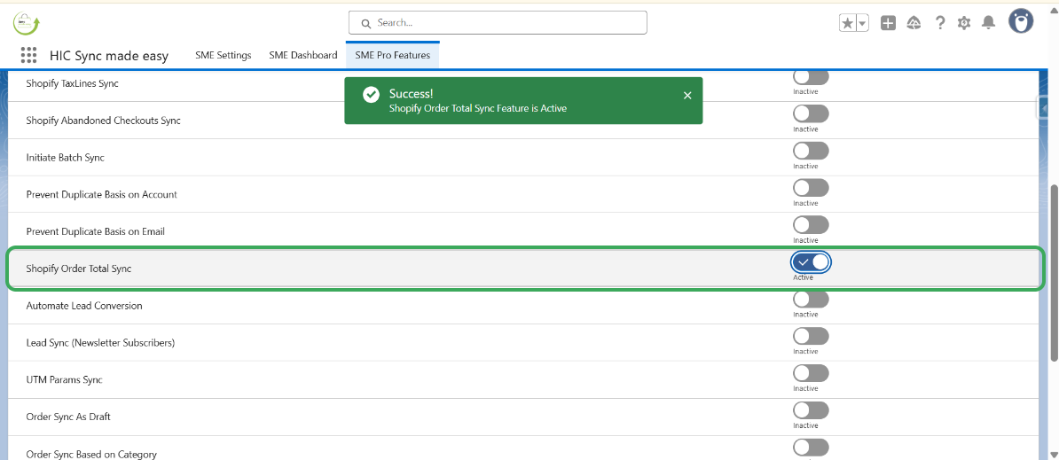Screen dimensions: 1059x460
Task: Disable the Shopify Order Total Sync toggle
Action: (811, 262)
